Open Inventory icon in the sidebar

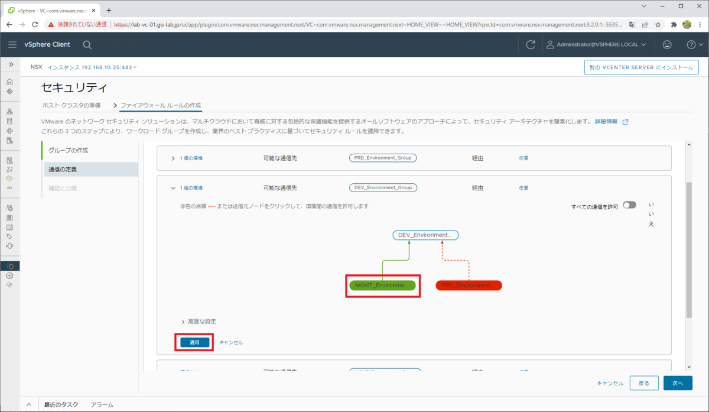tap(9, 111)
